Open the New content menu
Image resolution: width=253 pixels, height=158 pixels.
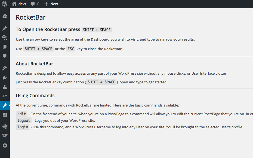click(x=51, y=4)
